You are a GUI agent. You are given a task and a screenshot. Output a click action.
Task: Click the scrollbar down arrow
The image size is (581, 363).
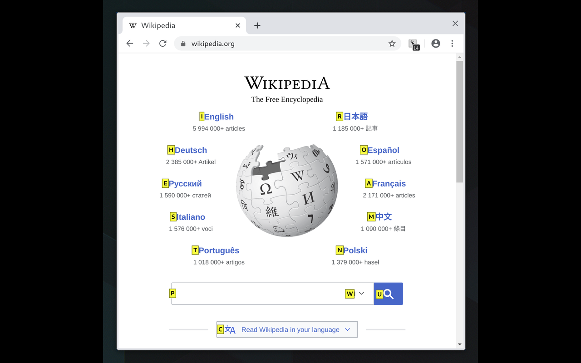pyautogui.click(x=459, y=344)
